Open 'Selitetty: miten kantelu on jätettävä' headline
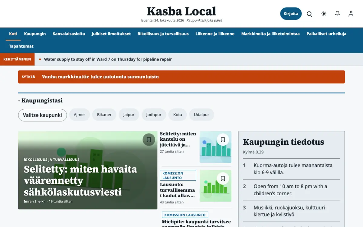 pos(178,139)
